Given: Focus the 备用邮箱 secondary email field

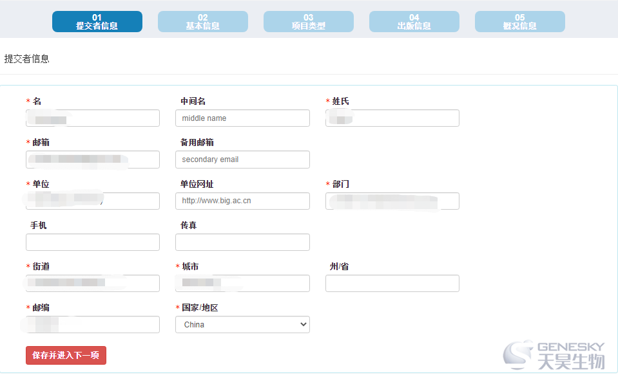Looking at the screenshot, I should [x=242, y=160].
